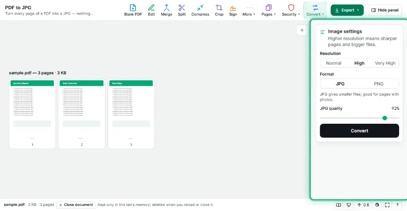Expand the More tools dropdown
The width and height of the screenshot is (407, 211).
point(249,10)
